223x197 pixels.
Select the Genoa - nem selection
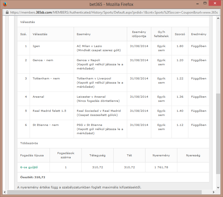coord(43,60)
